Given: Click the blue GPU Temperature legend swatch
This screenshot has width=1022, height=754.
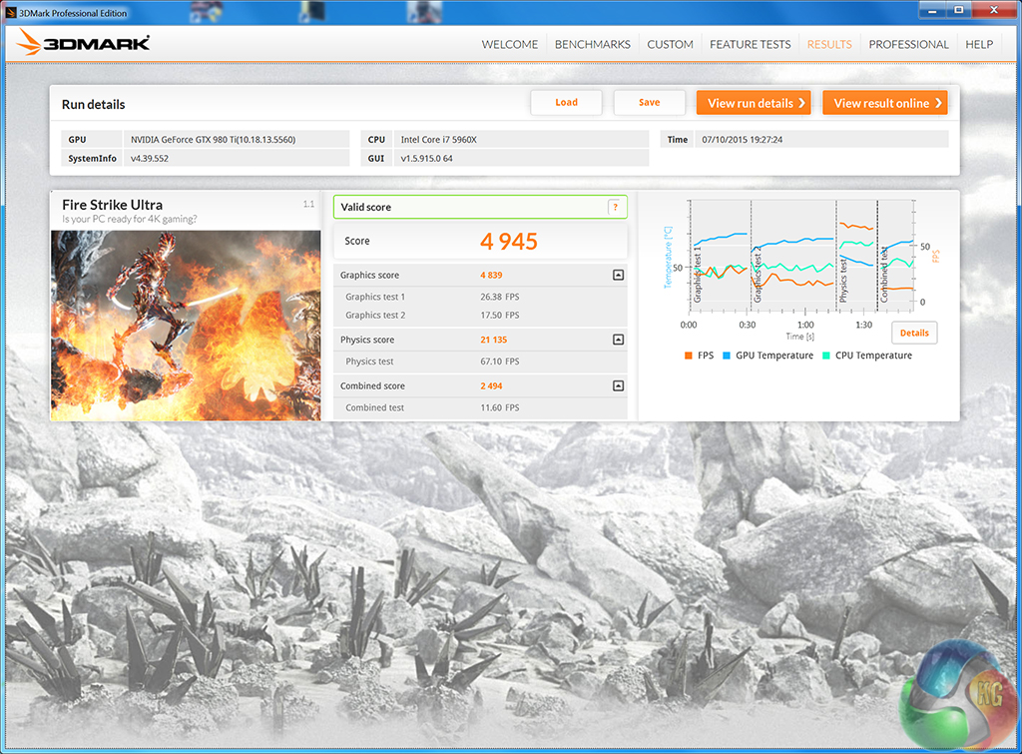Looking at the screenshot, I should point(727,356).
